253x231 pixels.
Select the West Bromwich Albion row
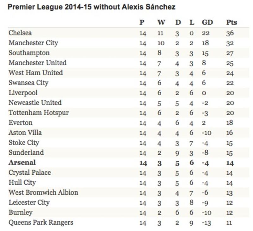click(128, 193)
